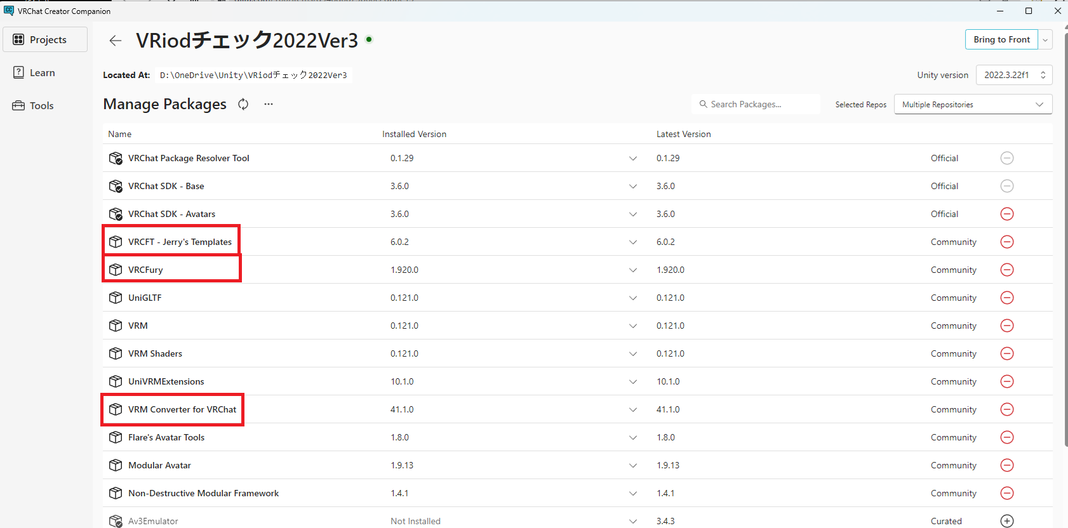Open the three-dots more options menu
Image resolution: width=1068 pixels, height=528 pixels.
(x=269, y=104)
